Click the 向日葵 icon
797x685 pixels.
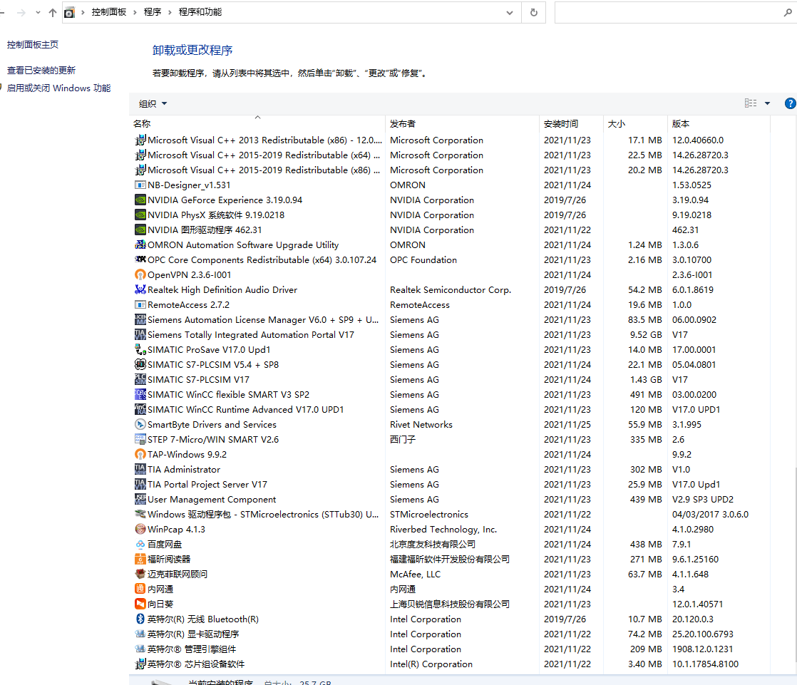coord(140,604)
